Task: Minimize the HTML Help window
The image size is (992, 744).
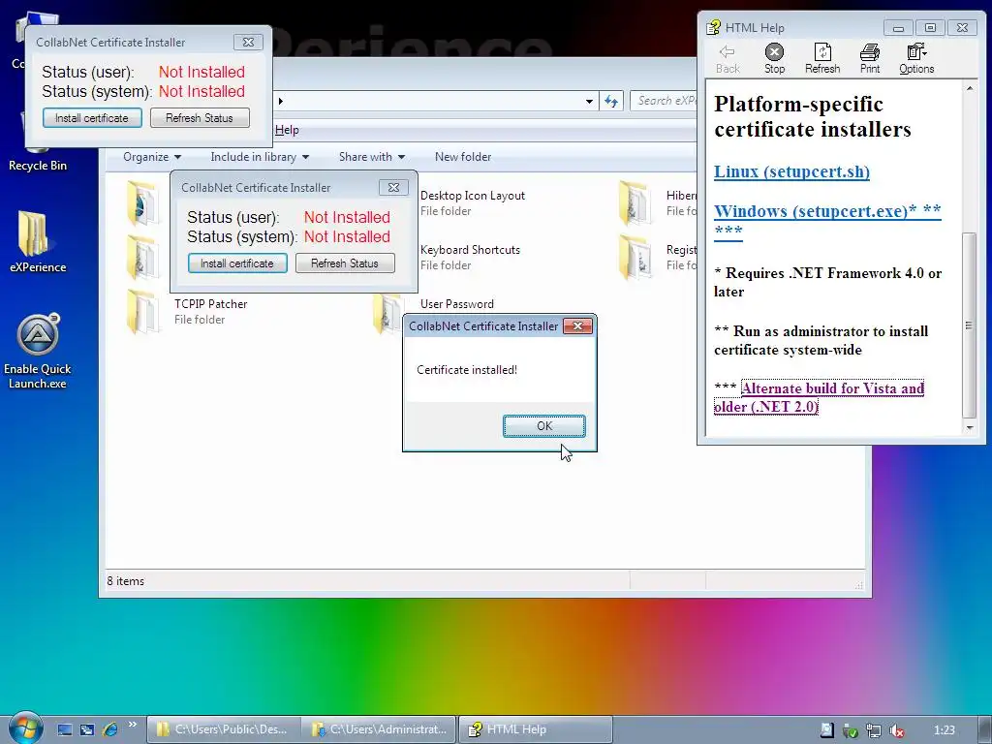Action: pos(898,28)
